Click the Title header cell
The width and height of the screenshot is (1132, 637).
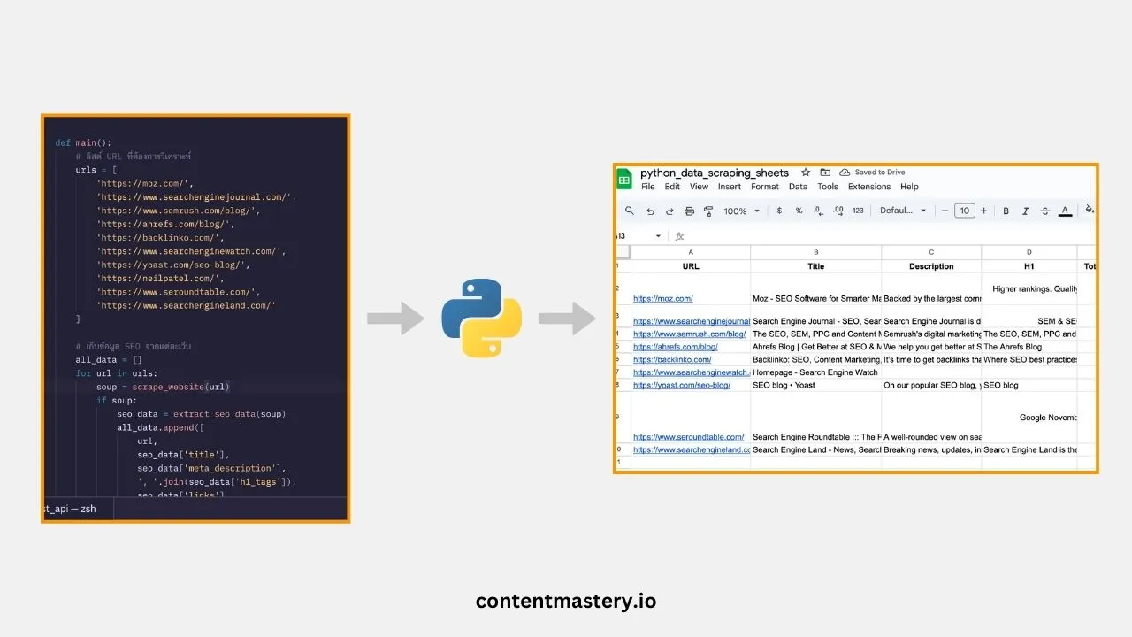(816, 265)
